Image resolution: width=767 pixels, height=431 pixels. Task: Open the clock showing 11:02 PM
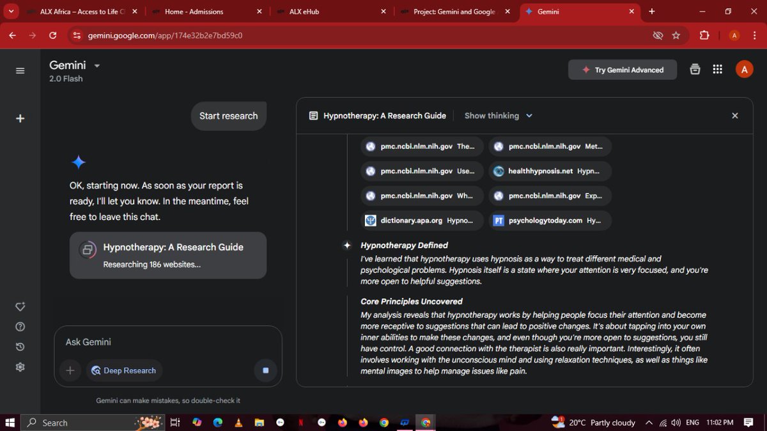[x=720, y=422]
